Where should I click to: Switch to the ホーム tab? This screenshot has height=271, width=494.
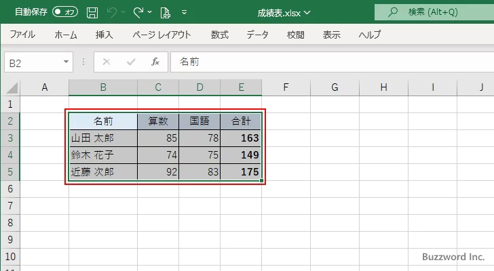66,35
